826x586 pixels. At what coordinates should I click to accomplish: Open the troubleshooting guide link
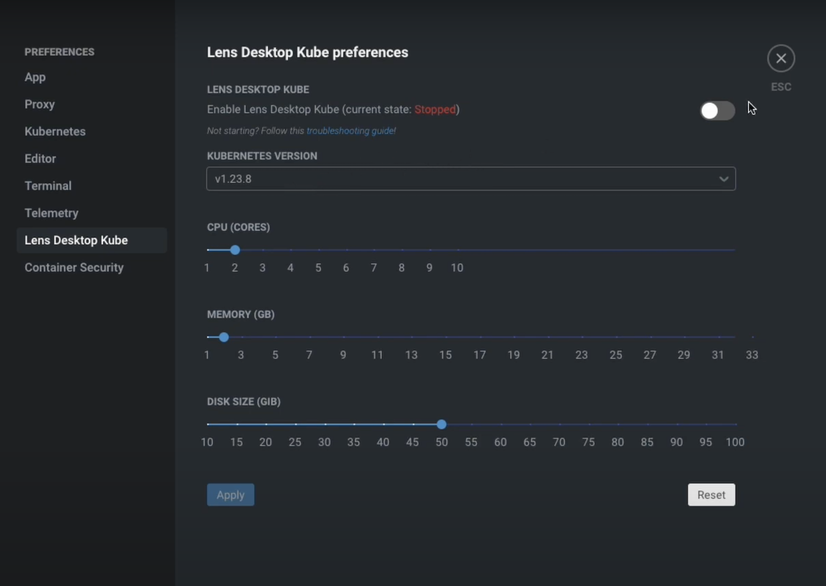[350, 131]
